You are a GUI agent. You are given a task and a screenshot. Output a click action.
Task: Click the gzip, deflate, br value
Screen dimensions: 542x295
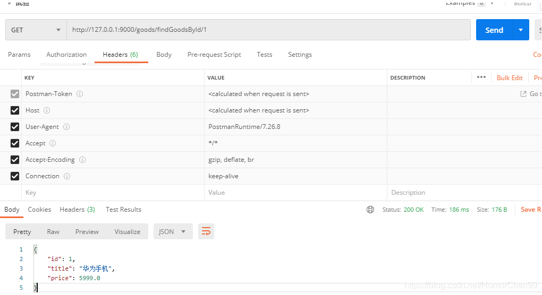[231, 160]
